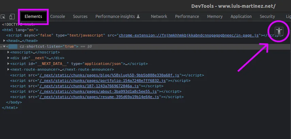Select the closing </html> tag row
The image size is (291, 139).
click(10, 108)
